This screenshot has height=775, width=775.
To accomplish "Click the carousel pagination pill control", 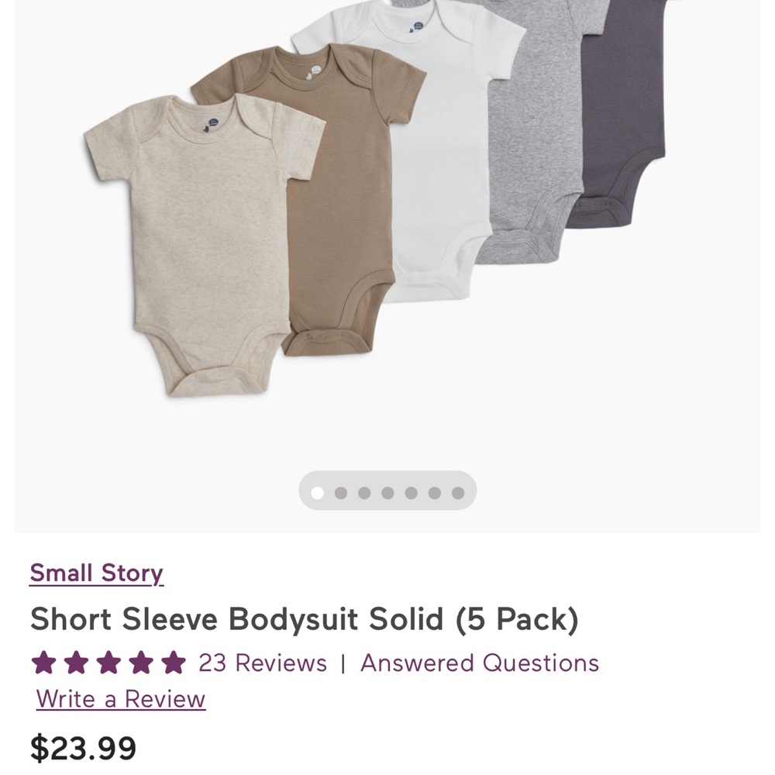I will coord(387,491).
